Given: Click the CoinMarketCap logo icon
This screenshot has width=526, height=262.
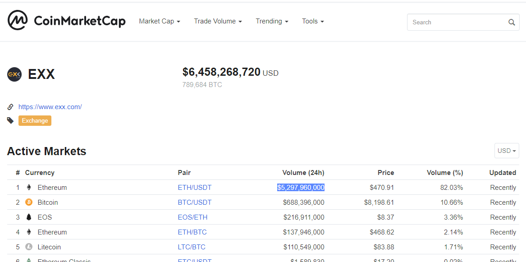Looking at the screenshot, I should point(17,21).
